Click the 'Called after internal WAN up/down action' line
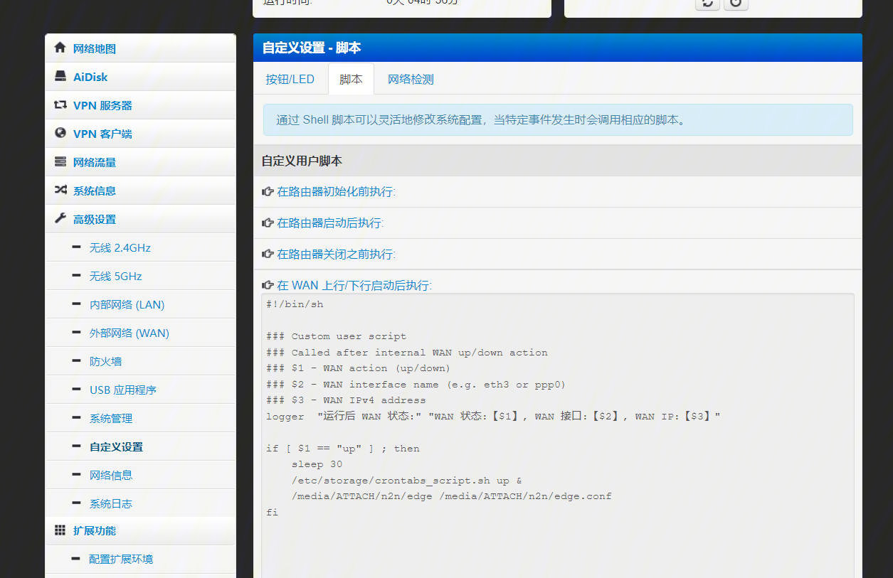Screen dimensions: 893x578 pyautogui.click(x=407, y=353)
